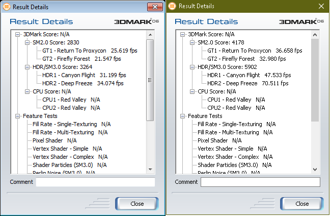The image size is (331, 216).
Task: Click Comment field in the olive-bordered dialog
Action: (x=260, y=182)
